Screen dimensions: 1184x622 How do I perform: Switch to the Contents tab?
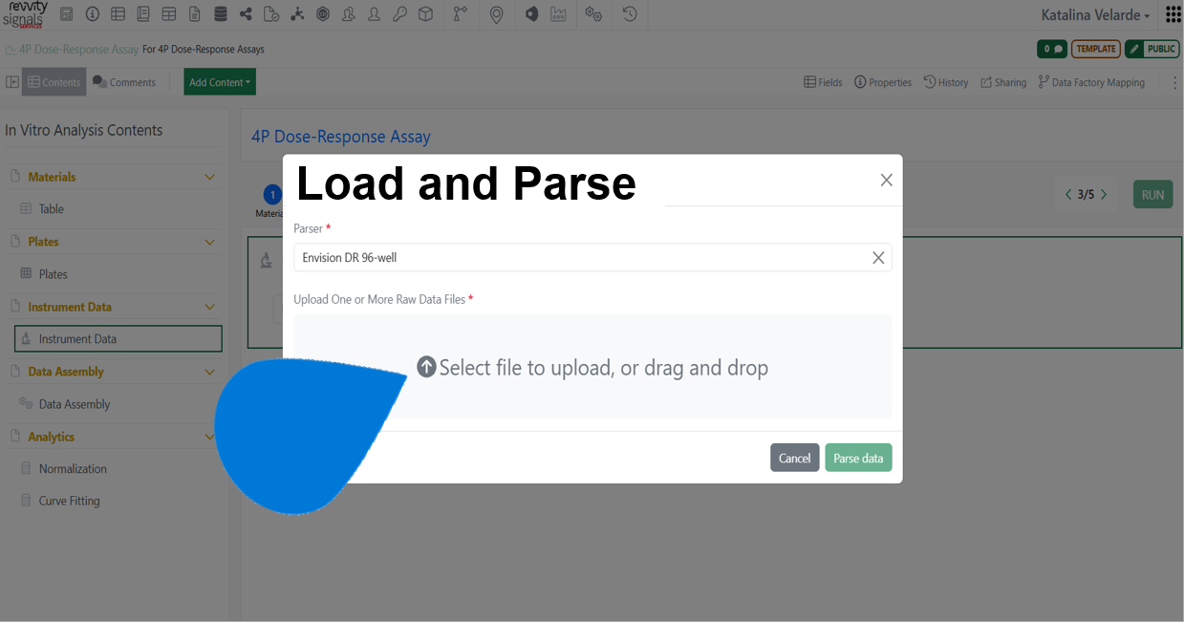54,82
